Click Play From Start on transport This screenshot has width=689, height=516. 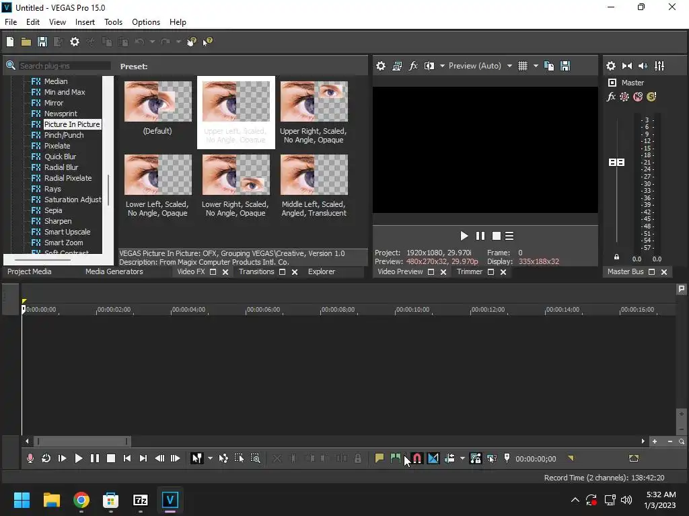pyautogui.click(x=62, y=458)
